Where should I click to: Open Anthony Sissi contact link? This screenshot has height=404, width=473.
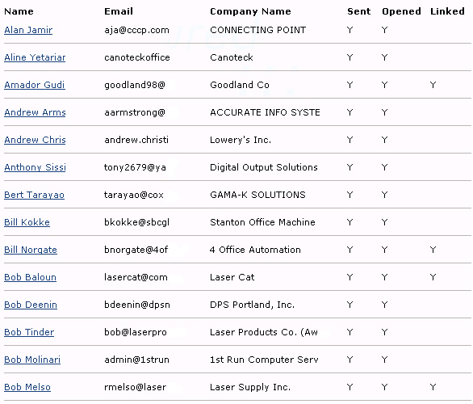click(35, 167)
